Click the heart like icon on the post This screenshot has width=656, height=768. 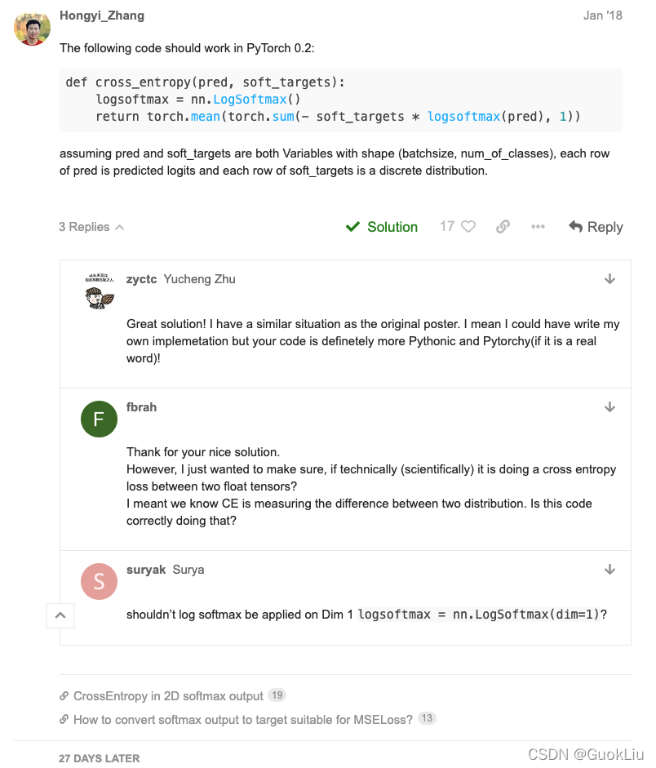(468, 227)
